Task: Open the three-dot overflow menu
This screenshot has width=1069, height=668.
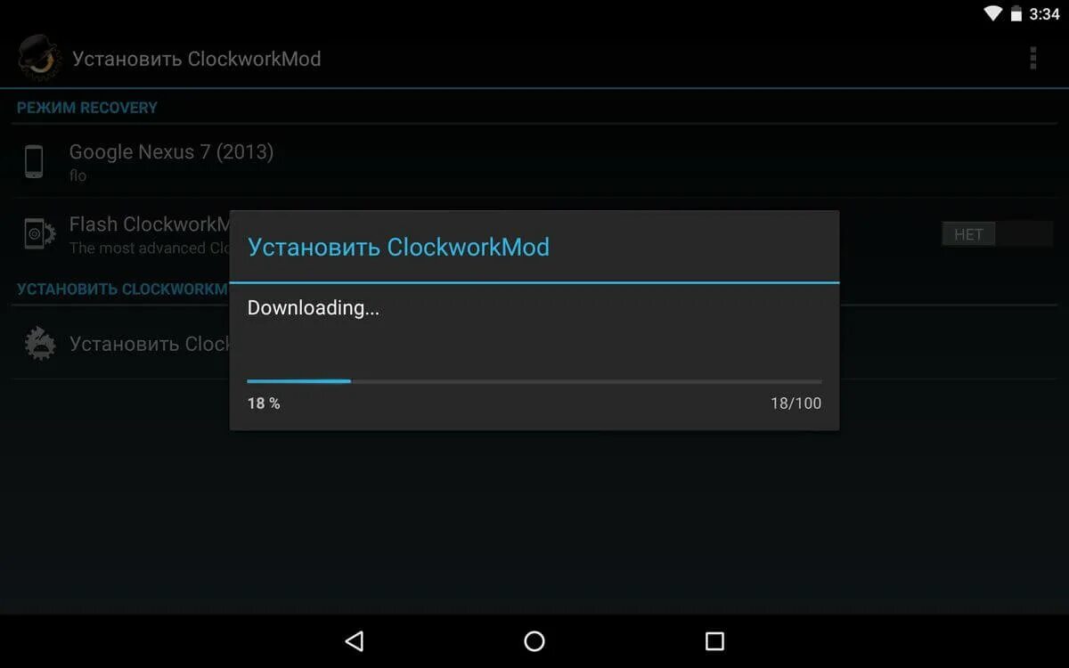Action: tap(1033, 59)
